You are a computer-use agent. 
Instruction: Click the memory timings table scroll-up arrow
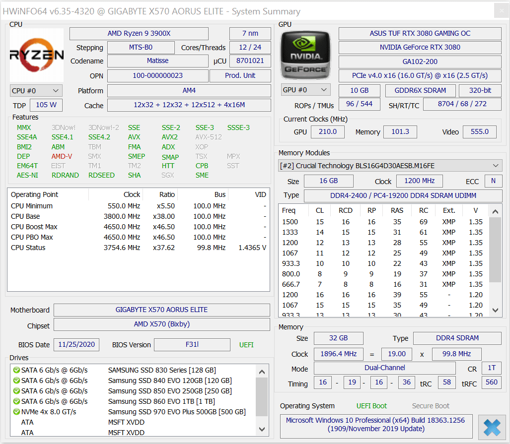495,212
